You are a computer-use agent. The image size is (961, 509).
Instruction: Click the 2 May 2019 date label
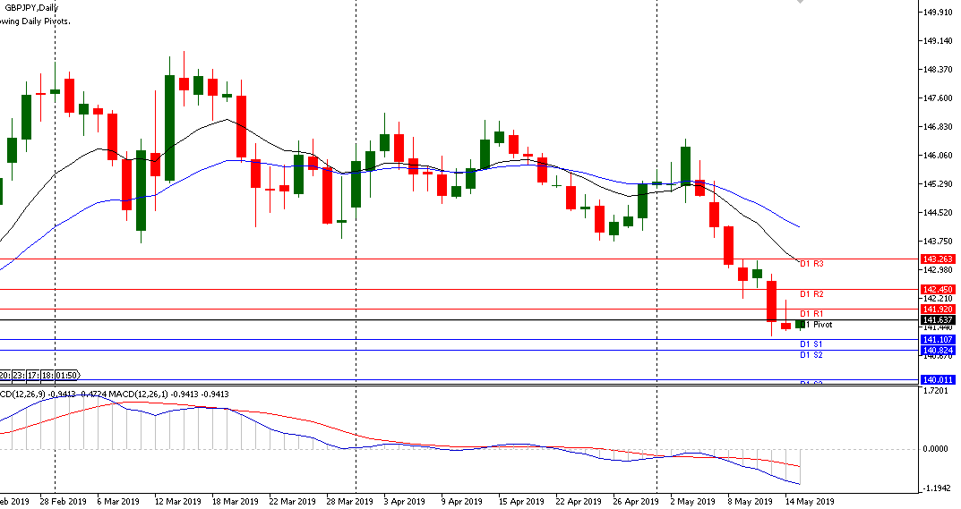tap(692, 502)
